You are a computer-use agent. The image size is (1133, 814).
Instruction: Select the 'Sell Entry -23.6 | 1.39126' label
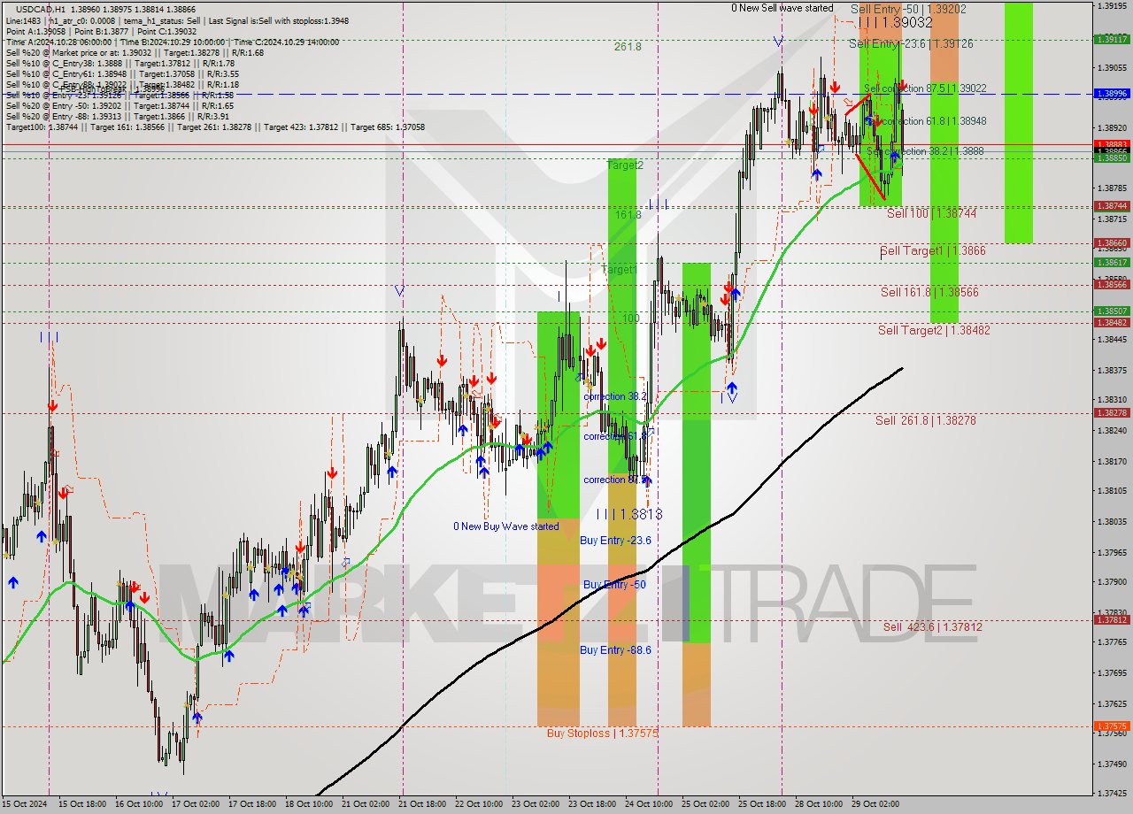point(911,43)
